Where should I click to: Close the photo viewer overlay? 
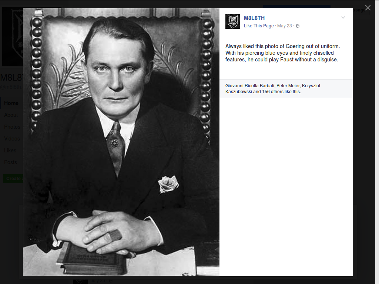[368, 8]
